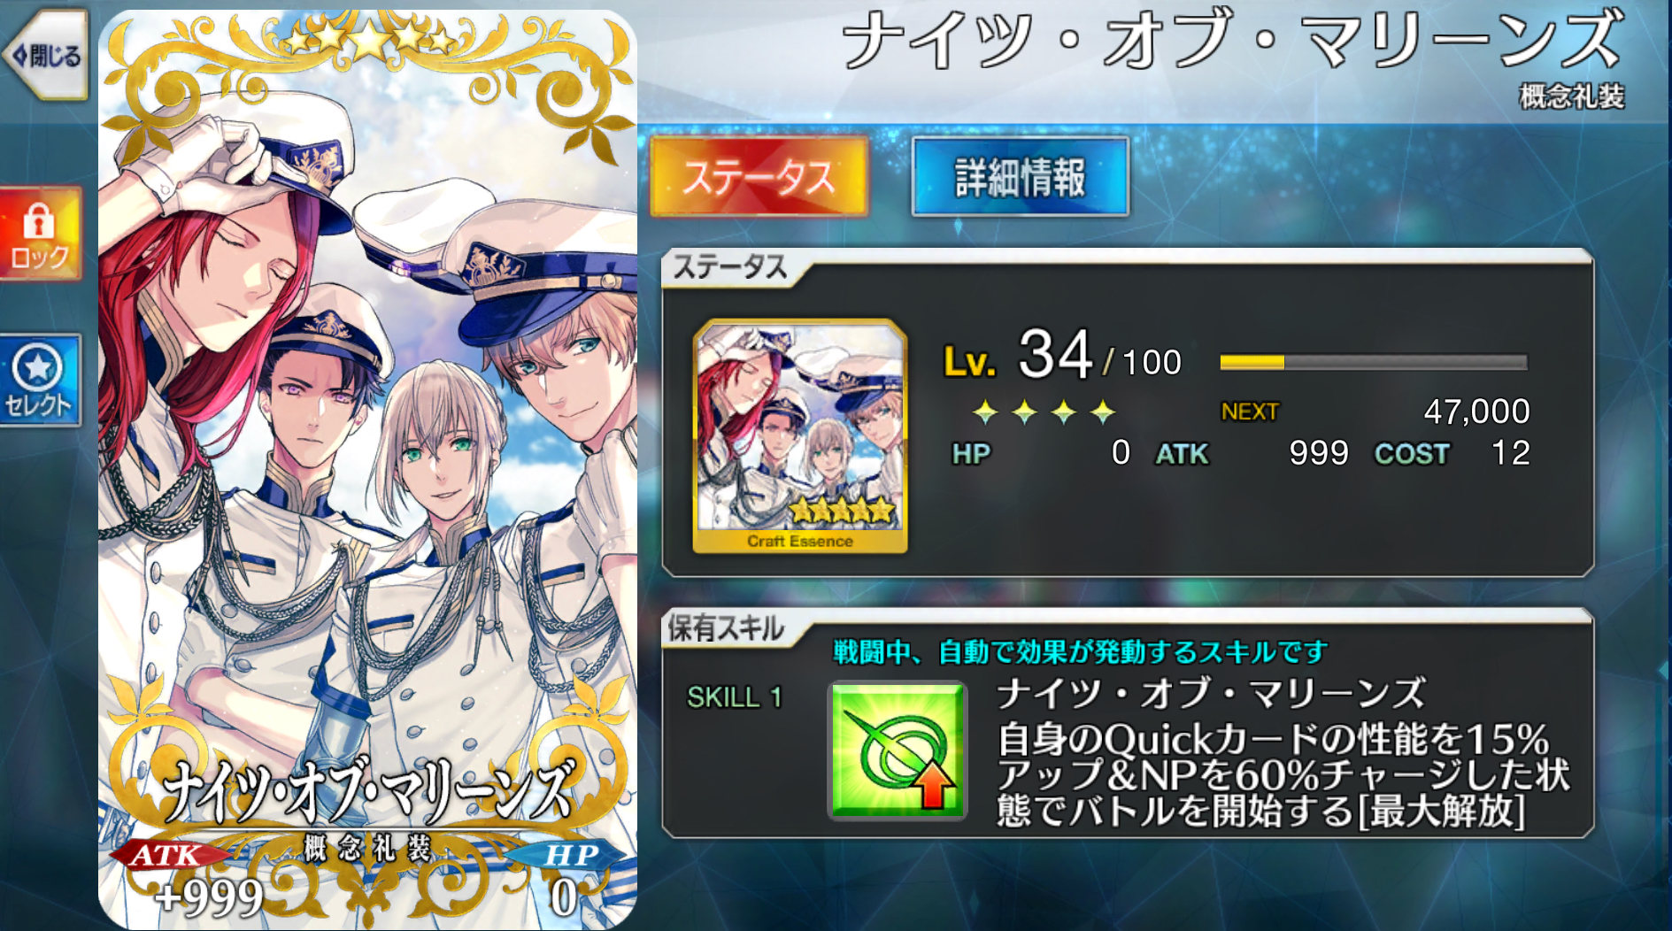Tap the NEXT 47,000 experience value
Screen dimensions: 1672x931
[x=1476, y=412]
